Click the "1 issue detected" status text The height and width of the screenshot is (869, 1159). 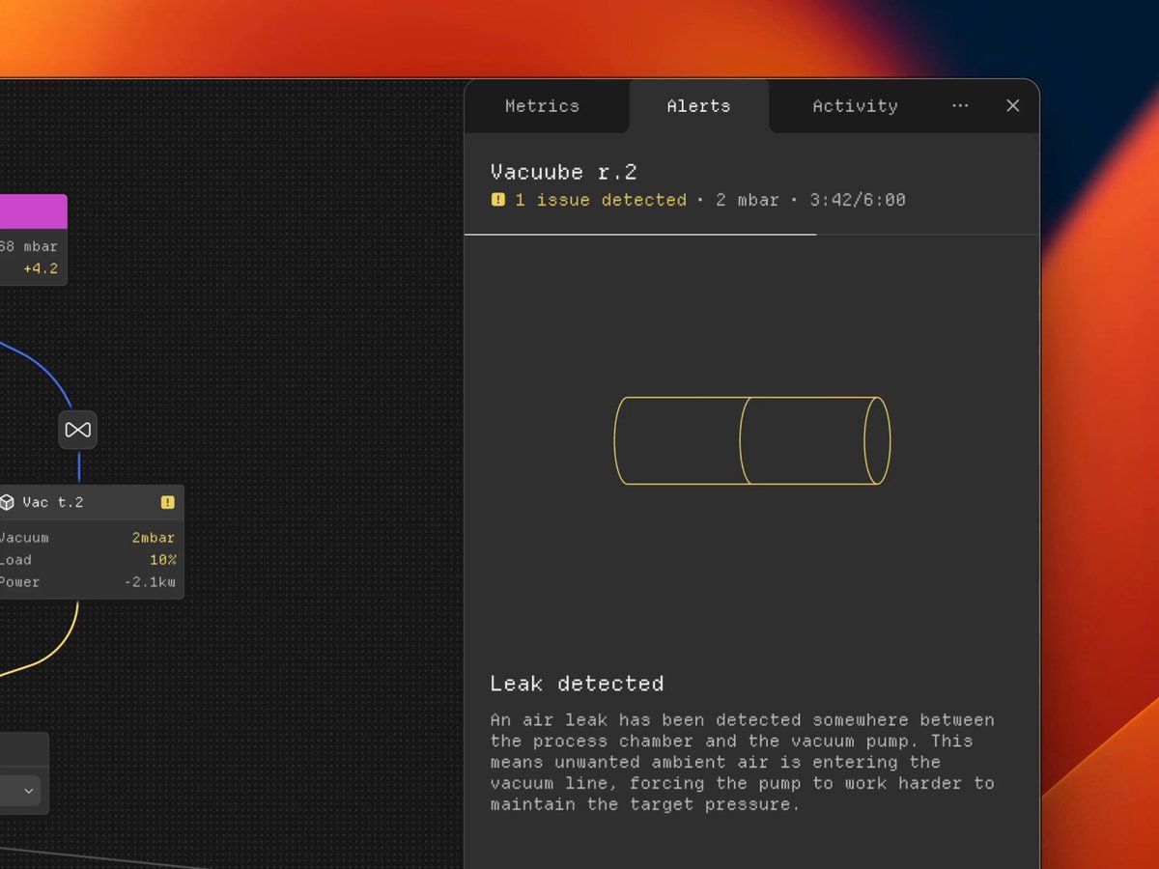pos(600,200)
